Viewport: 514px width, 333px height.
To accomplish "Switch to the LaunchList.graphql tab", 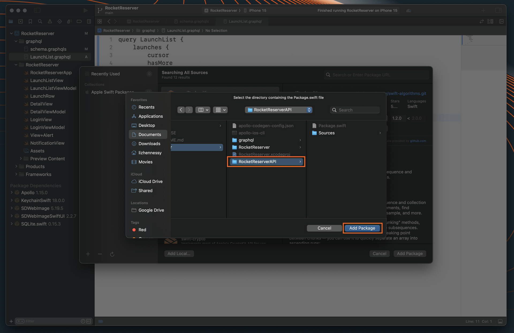I will click(x=245, y=21).
